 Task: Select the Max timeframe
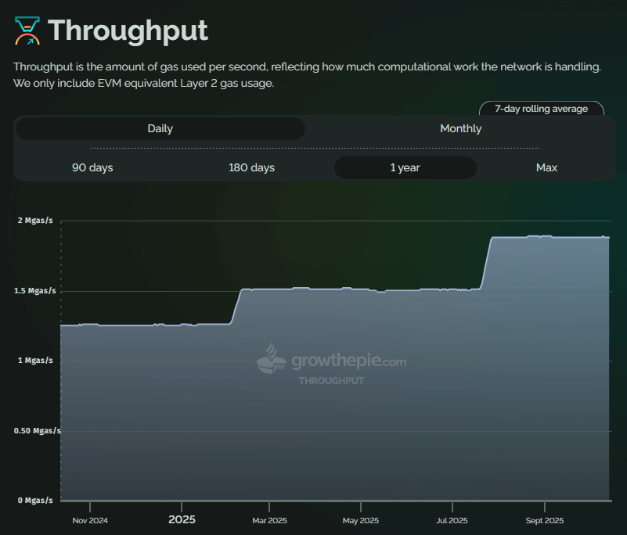click(546, 167)
